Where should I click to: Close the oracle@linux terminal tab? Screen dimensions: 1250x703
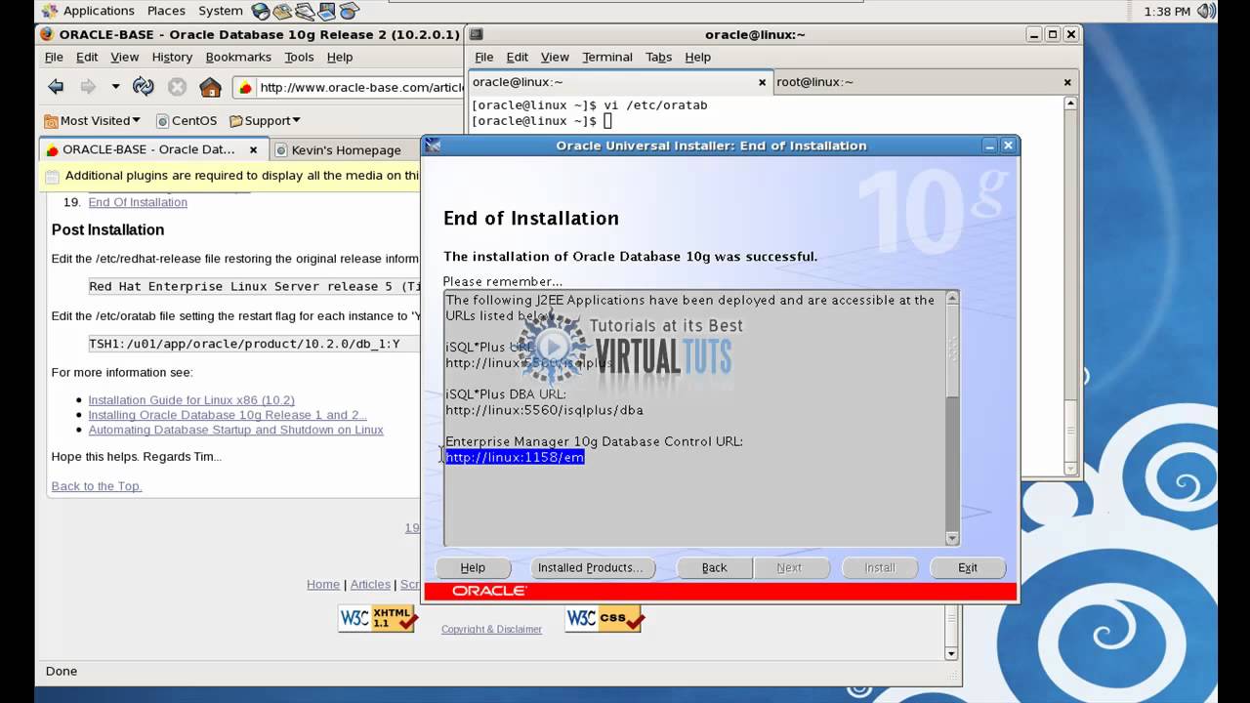tap(762, 82)
